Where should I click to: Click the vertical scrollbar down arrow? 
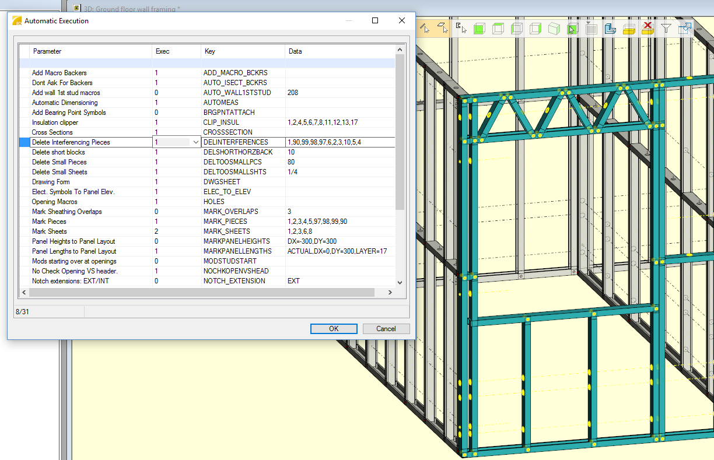click(x=400, y=282)
